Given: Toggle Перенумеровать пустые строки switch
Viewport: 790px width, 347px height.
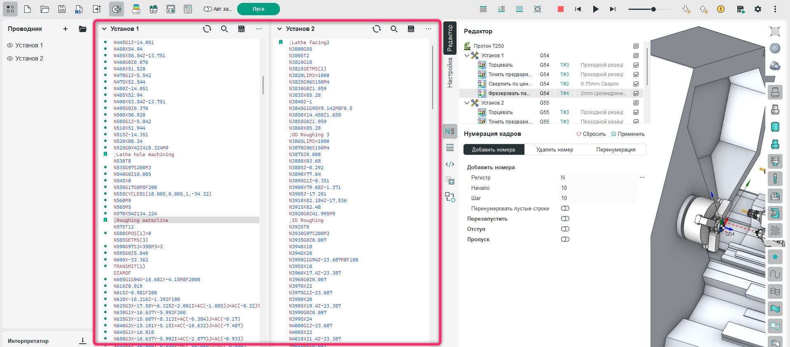Looking at the screenshot, I should [x=565, y=208].
